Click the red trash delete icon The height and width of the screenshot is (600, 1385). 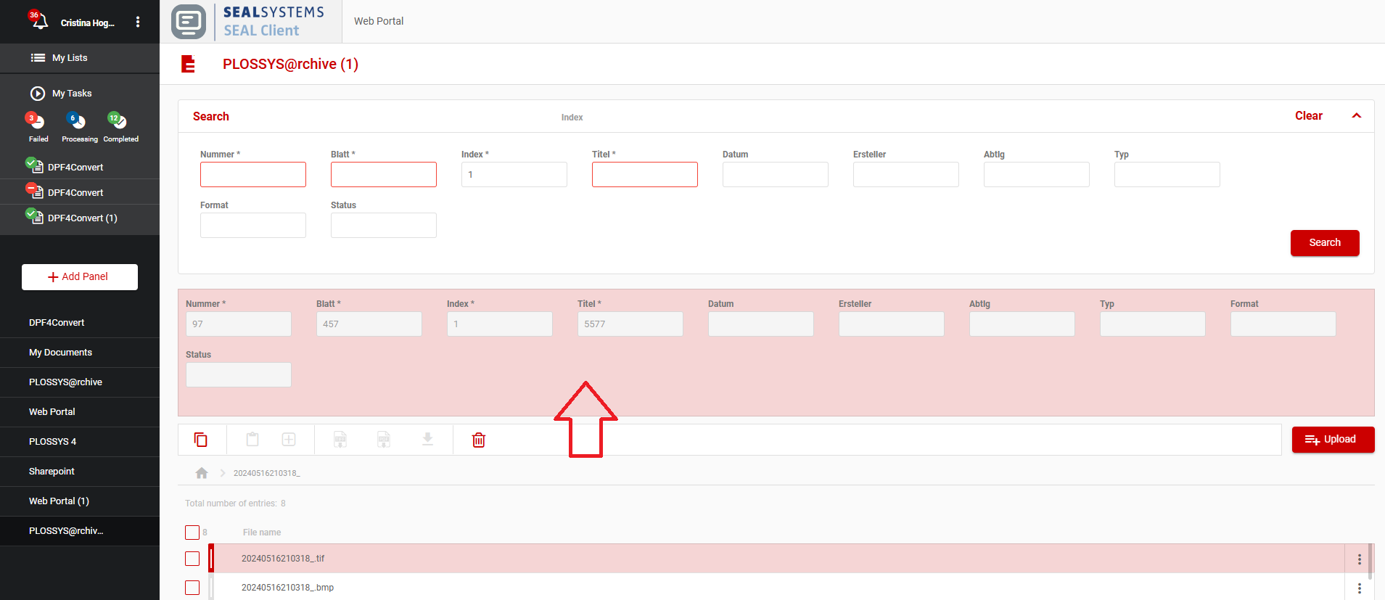(479, 440)
